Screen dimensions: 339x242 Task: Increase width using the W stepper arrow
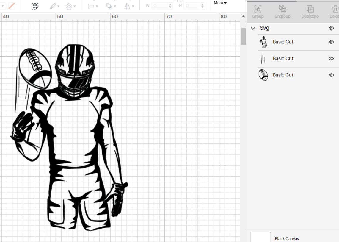pos(170,4)
